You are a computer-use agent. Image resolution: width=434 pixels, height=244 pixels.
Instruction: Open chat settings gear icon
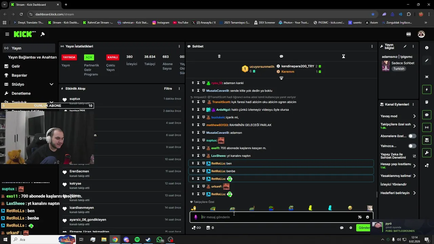click(x=351, y=228)
